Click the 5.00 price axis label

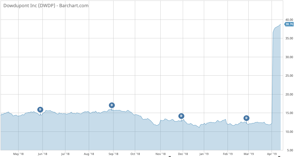click(290, 150)
